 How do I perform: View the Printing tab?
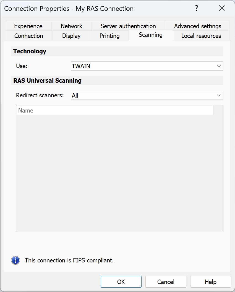(109, 36)
